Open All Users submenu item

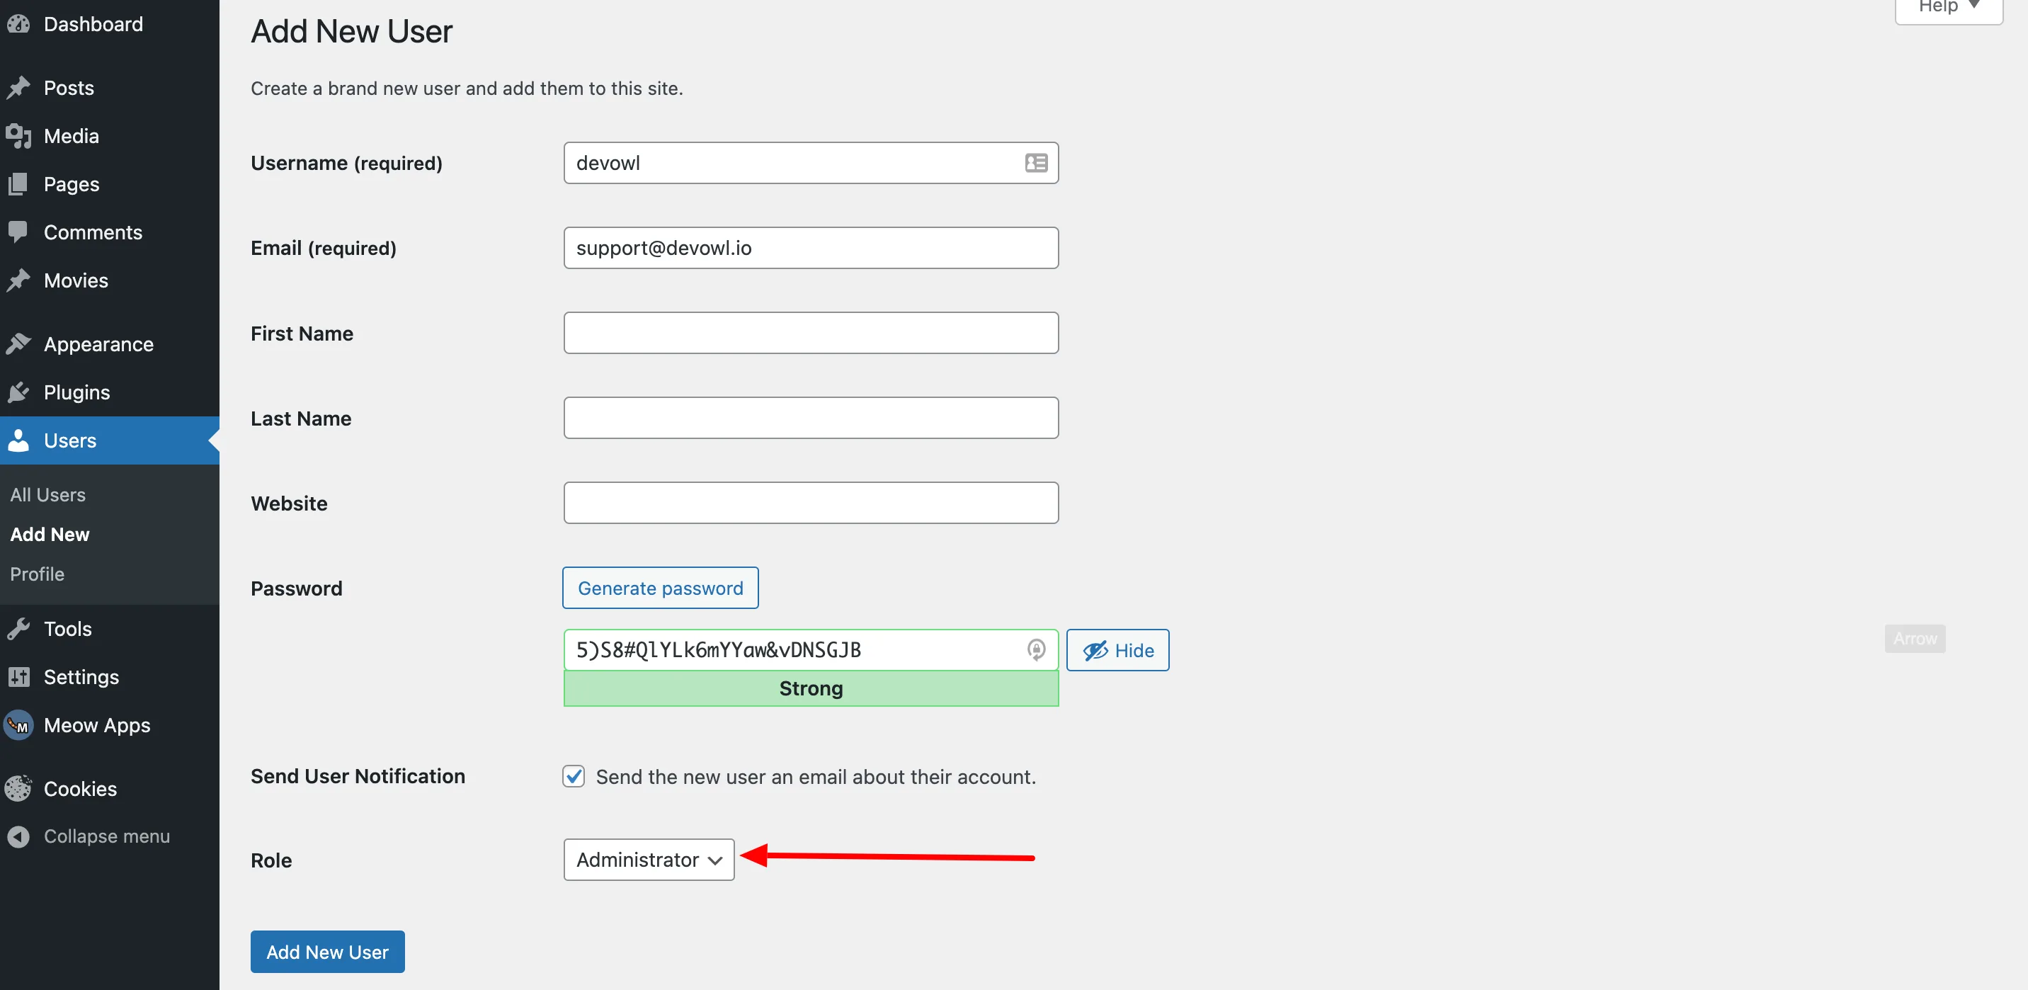[x=48, y=494]
